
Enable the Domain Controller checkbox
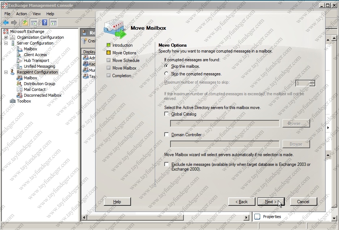(166, 135)
